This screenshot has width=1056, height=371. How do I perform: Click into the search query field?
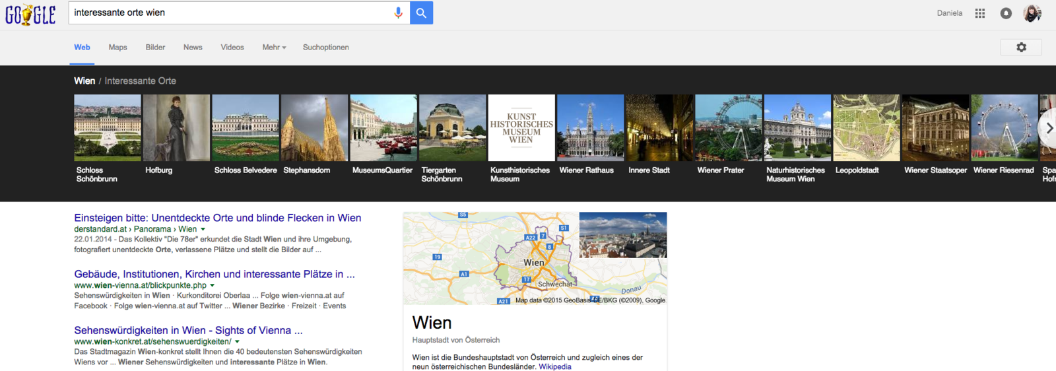pos(231,13)
